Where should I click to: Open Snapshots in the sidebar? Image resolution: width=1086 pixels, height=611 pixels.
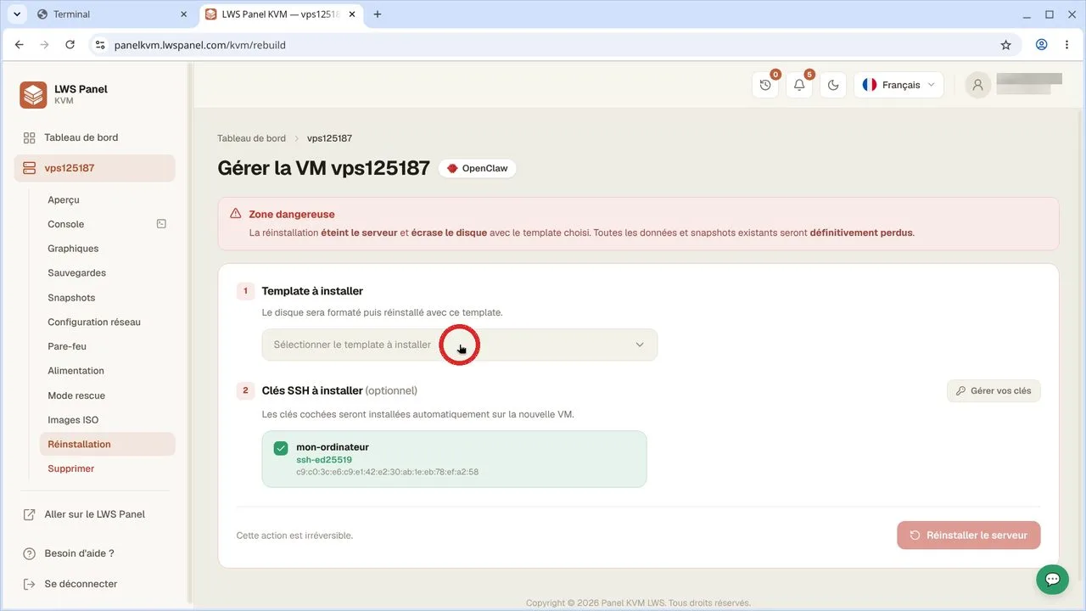pos(71,298)
